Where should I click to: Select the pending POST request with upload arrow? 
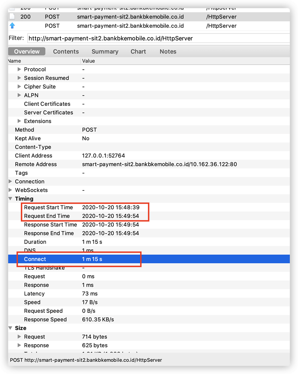pyautogui.click(x=149, y=26)
